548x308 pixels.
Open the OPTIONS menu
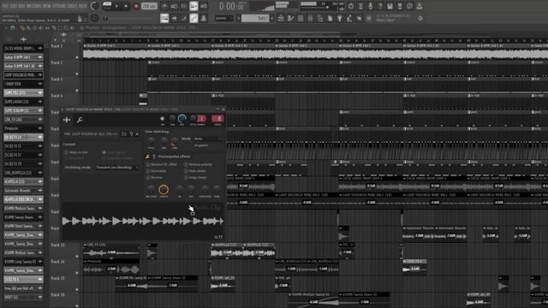(60, 6)
